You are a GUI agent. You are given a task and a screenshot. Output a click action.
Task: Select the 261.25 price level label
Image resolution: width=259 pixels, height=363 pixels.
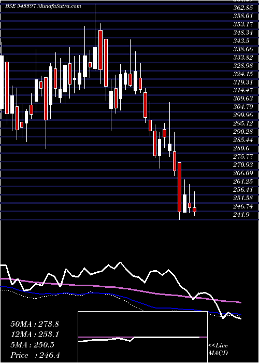pyautogui.click(x=242, y=181)
